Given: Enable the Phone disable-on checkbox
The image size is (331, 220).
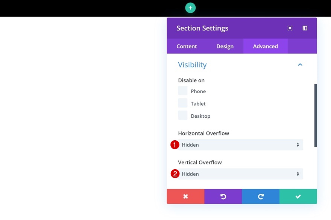Looking at the screenshot, I should [x=183, y=91].
